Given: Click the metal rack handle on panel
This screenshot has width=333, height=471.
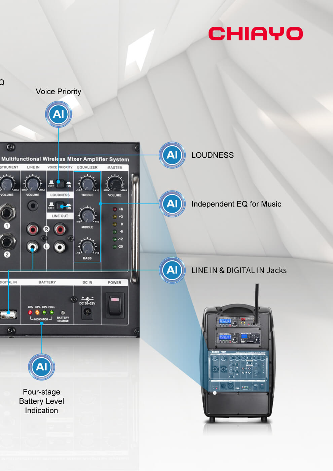Looking at the screenshot, I should point(135,229).
